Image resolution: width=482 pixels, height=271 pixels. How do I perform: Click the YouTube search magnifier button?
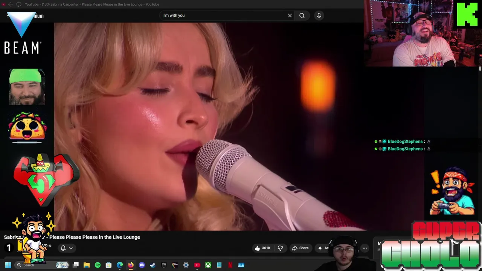tap(302, 15)
